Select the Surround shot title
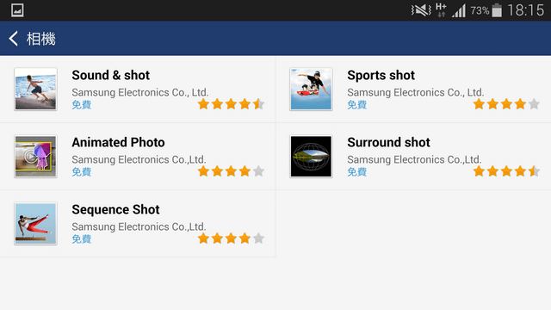Viewport: 551px width, 310px height. pos(388,142)
